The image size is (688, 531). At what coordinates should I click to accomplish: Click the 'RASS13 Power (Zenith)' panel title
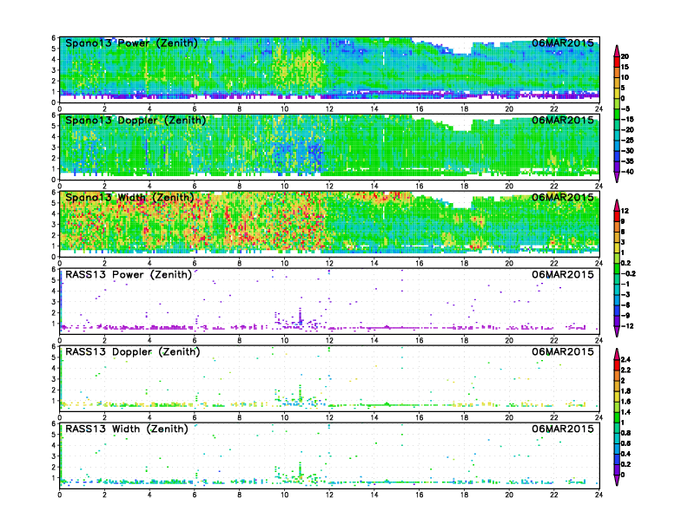129,275
